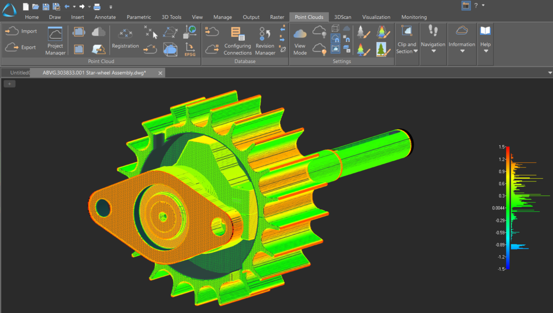Screen dimensions: 553x313
Task: Click the deviation color scale bar
Action: pyautogui.click(x=507, y=208)
